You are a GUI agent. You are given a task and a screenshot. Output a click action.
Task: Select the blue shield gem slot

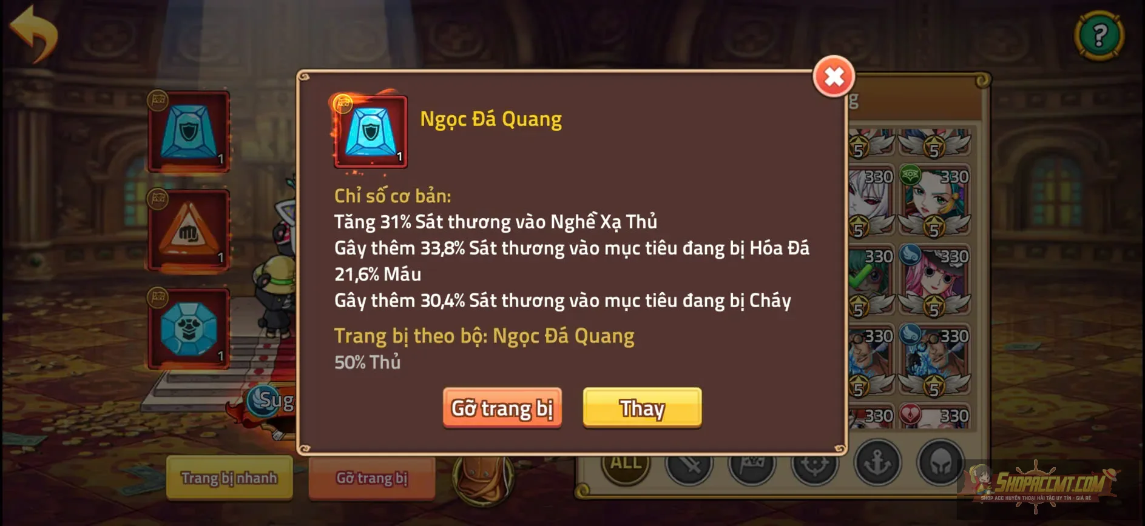189,131
